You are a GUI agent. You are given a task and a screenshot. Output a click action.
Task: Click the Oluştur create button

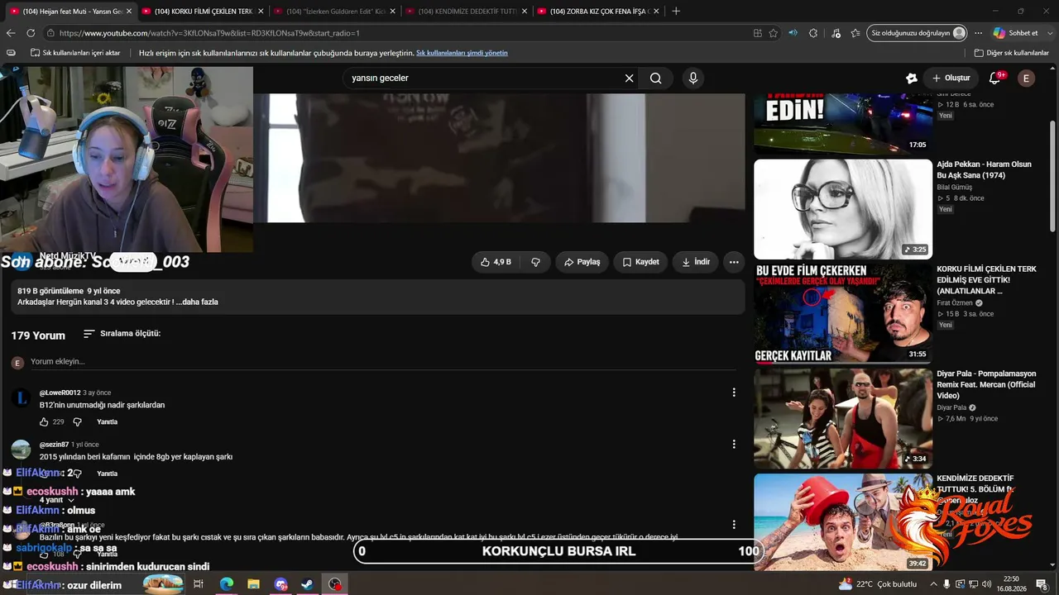tap(951, 79)
